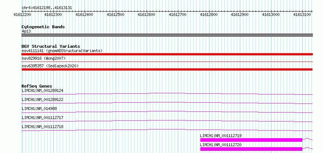Click the 41612200 ruler position label

22,14
